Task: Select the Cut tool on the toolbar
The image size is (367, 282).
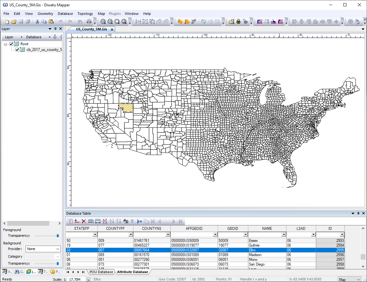Action: (x=37, y=21)
